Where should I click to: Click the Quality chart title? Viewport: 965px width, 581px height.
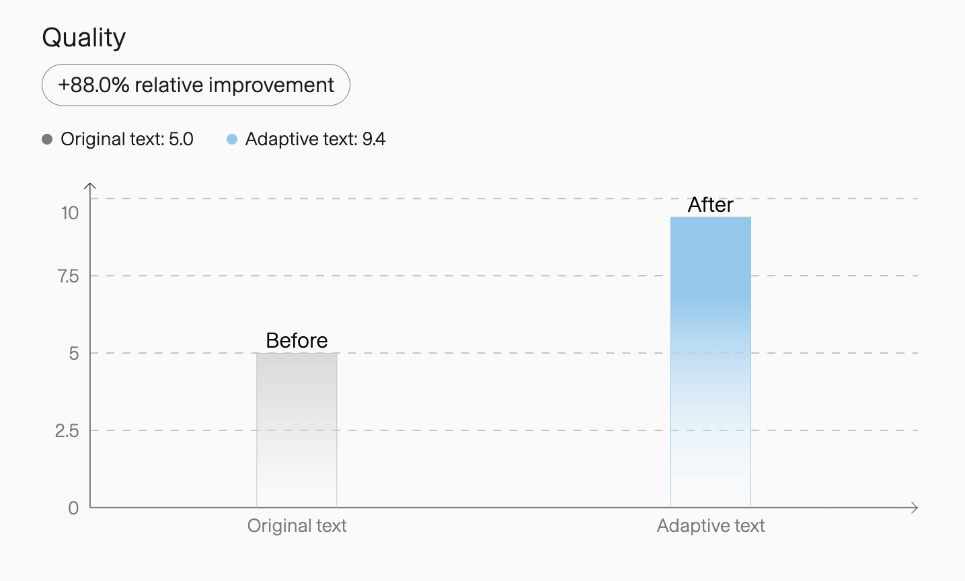pyautogui.click(x=84, y=38)
